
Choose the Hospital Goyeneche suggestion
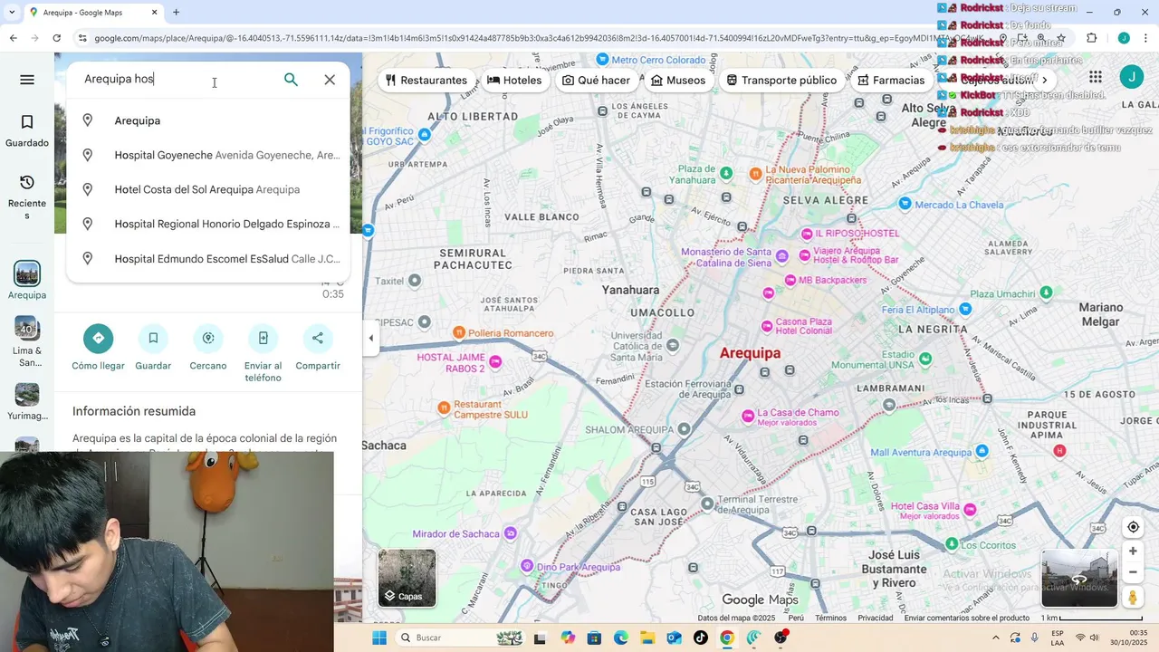(x=208, y=155)
